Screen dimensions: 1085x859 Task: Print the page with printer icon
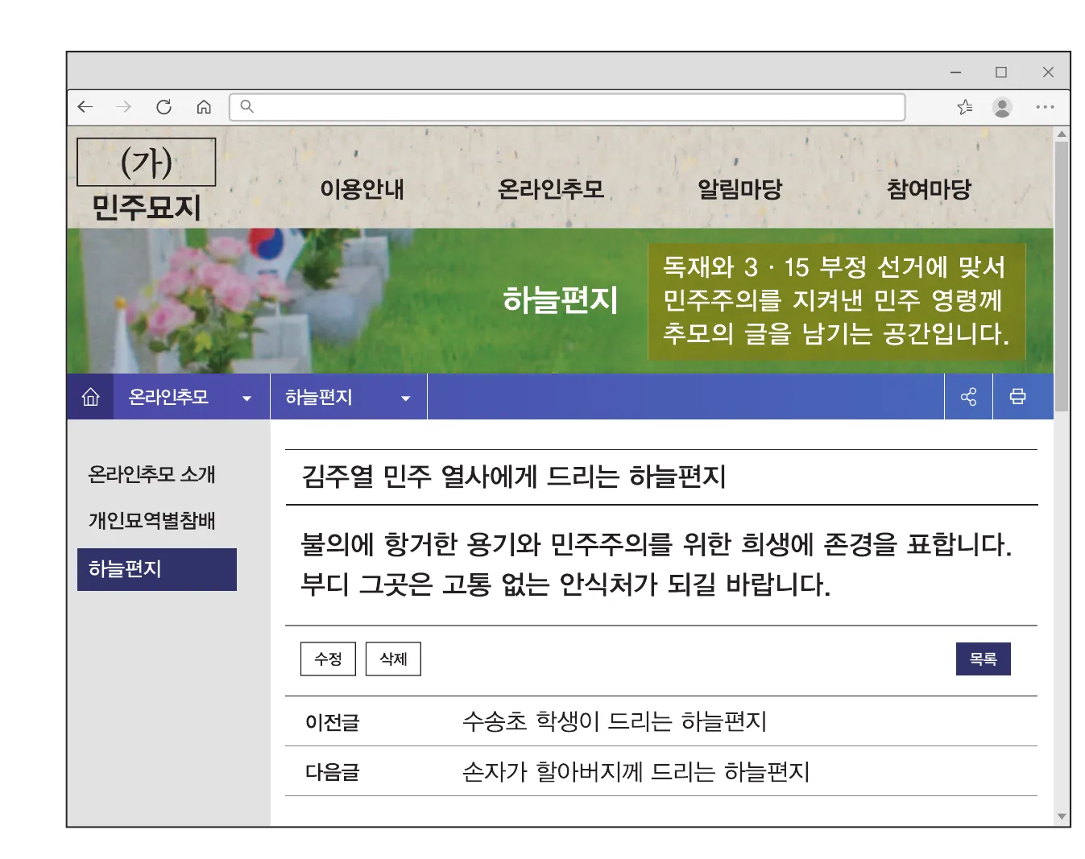[x=1017, y=397]
